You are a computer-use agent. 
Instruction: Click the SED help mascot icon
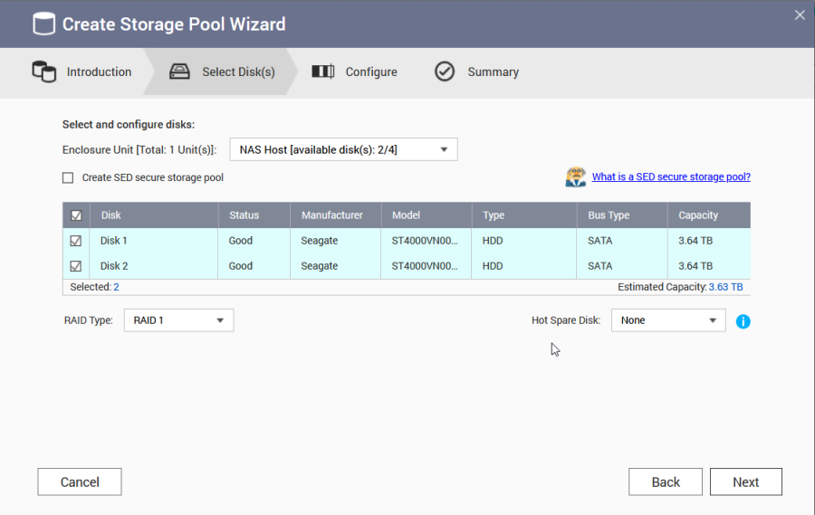[575, 177]
